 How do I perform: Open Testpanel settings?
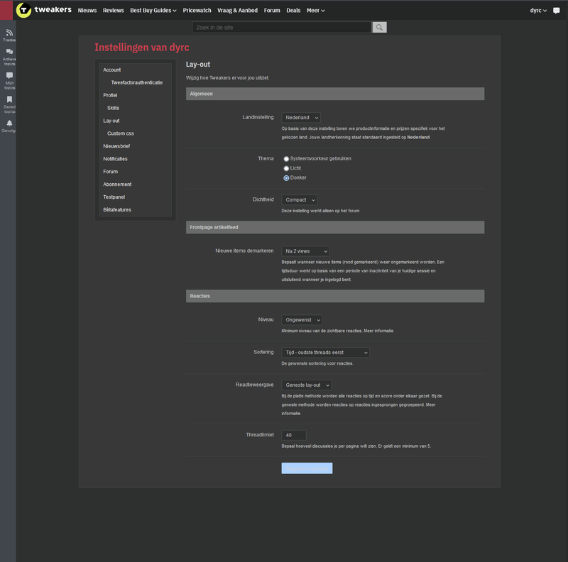tap(114, 197)
